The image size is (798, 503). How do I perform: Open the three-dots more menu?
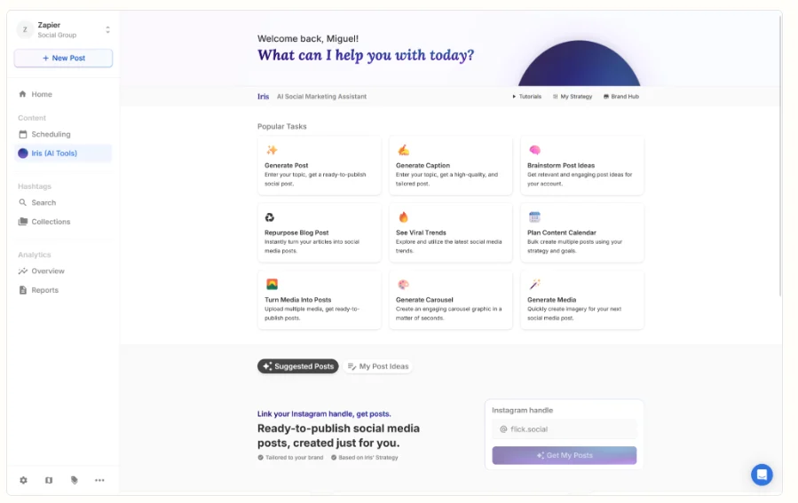click(x=99, y=480)
